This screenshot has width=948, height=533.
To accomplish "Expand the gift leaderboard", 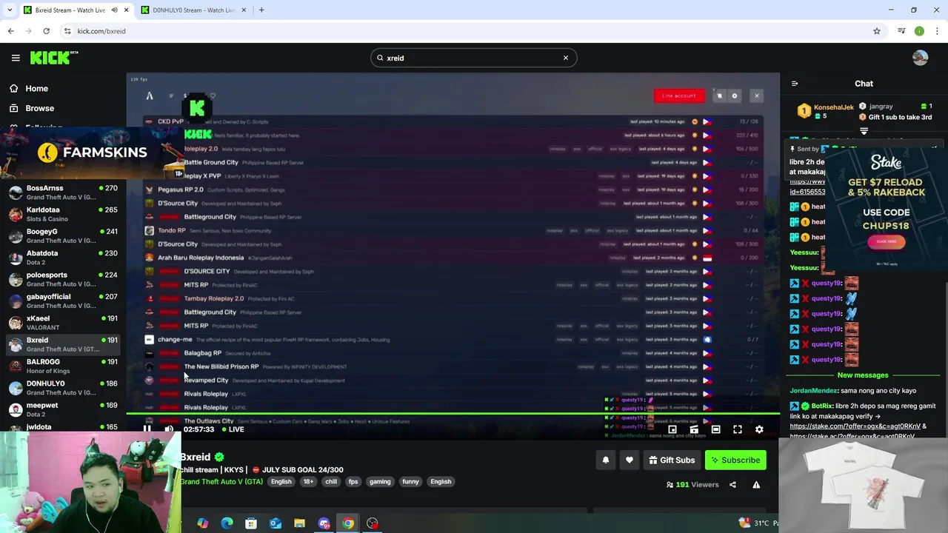I will pos(864,131).
